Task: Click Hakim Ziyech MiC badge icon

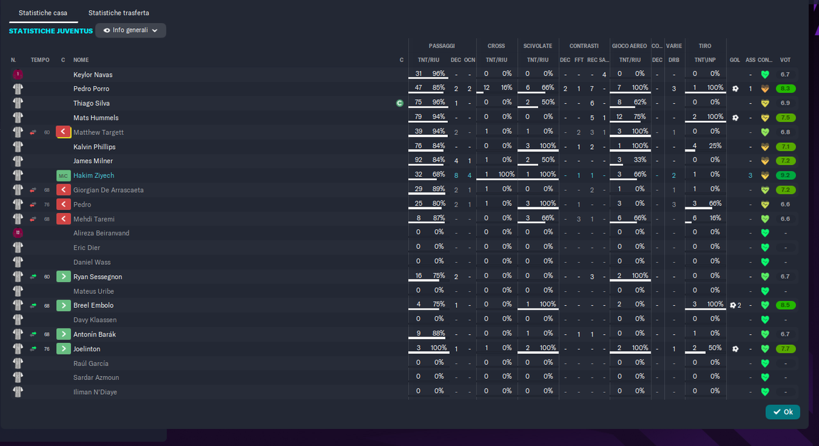Action: (63, 175)
